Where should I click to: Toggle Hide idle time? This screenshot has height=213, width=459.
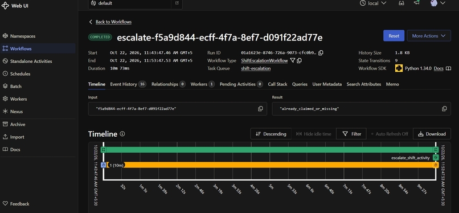click(314, 134)
